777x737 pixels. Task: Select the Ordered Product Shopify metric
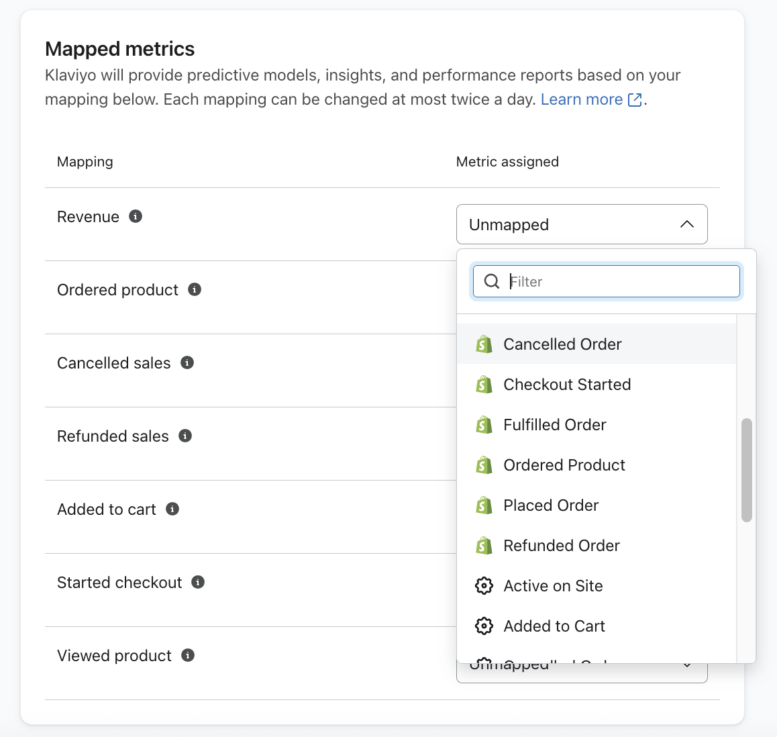[564, 465]
